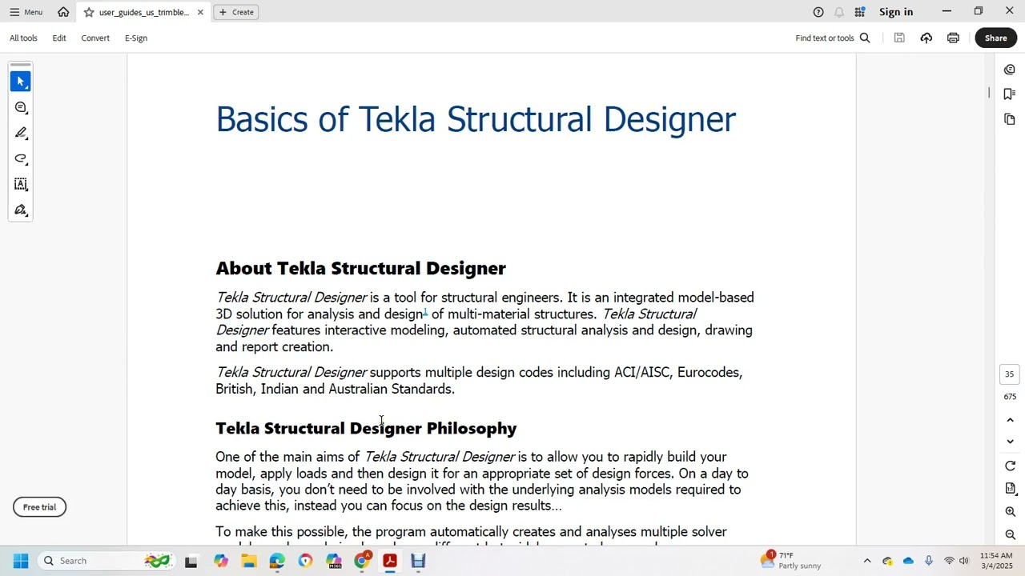Open All tools
This screenshot has width=1025, height=576.
point(23,38)
